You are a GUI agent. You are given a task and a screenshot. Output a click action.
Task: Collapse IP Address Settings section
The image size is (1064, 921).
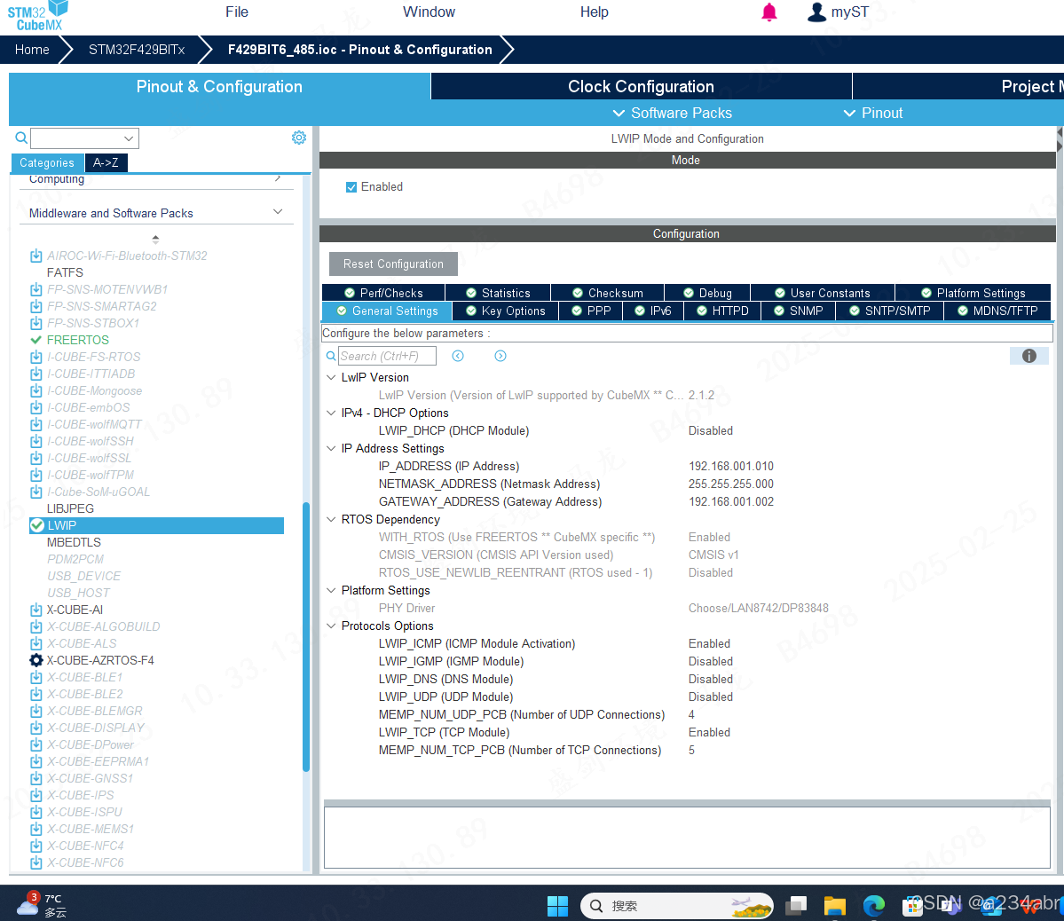(331, 448)
